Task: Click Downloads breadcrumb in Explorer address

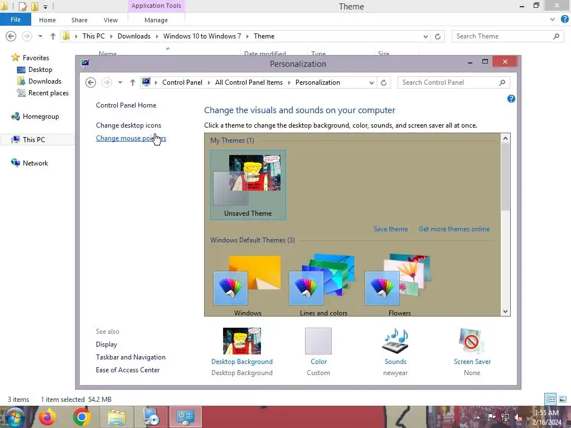Action: tap(134, 36)
